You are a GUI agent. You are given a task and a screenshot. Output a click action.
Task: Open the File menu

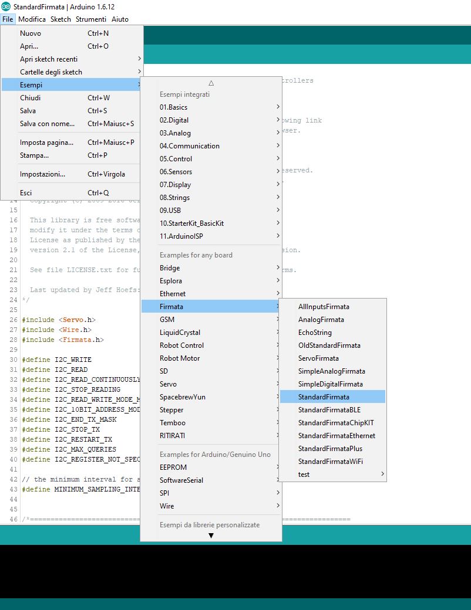click(x=8, y=19)
